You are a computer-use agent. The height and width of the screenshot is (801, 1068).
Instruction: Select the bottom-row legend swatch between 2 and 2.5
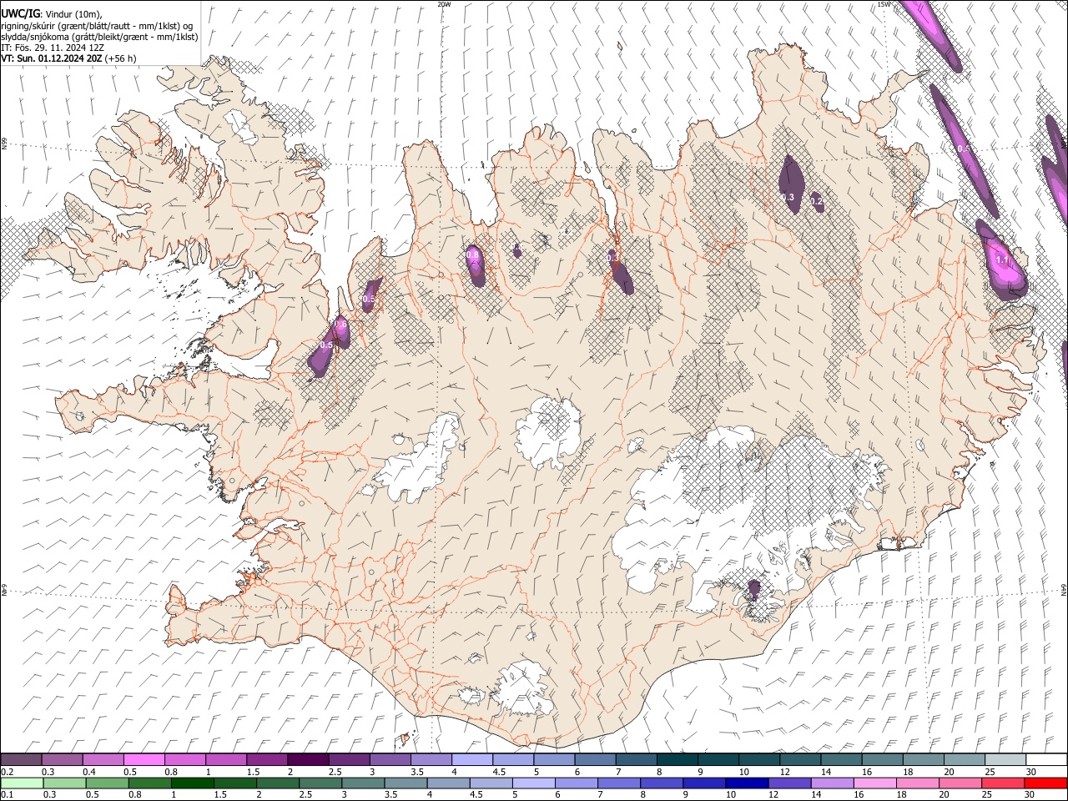[x=277, y=783]
